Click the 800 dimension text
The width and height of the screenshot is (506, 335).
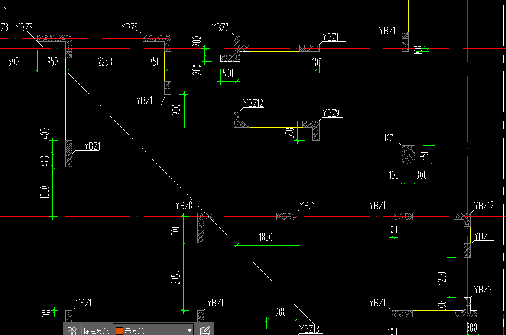click(176, 230)
